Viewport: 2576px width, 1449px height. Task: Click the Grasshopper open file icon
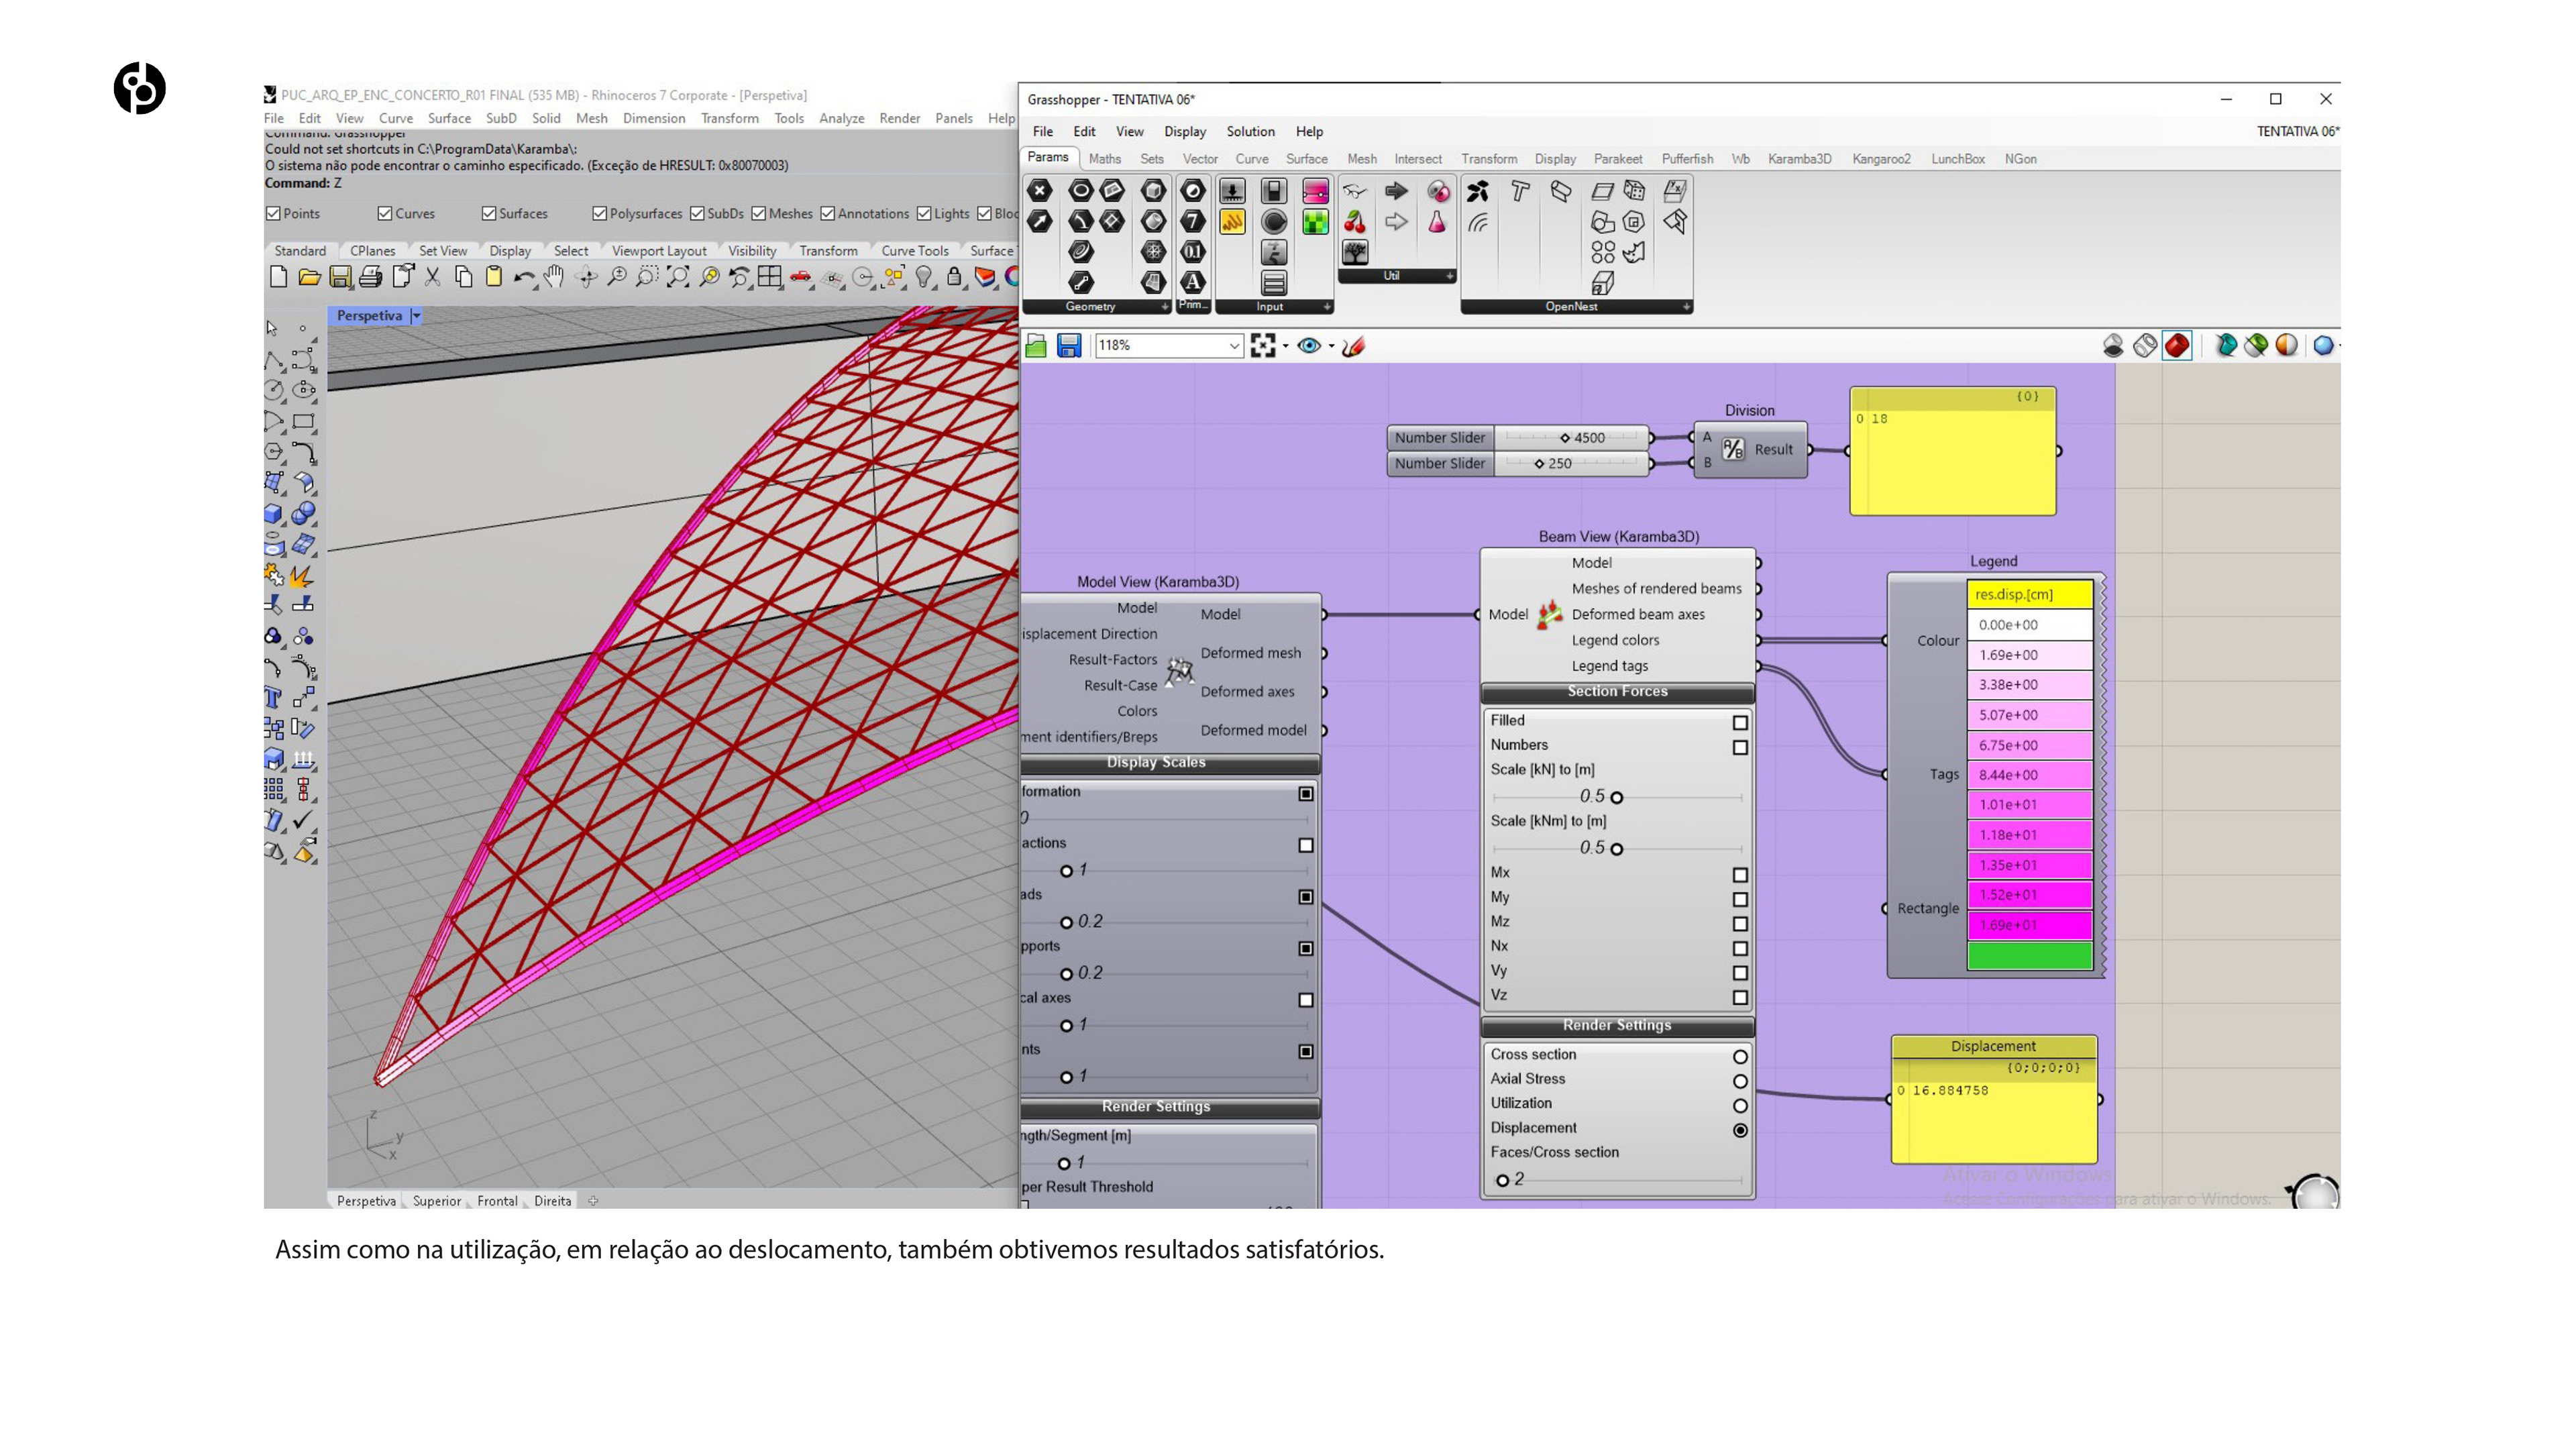coord(1036,346)
